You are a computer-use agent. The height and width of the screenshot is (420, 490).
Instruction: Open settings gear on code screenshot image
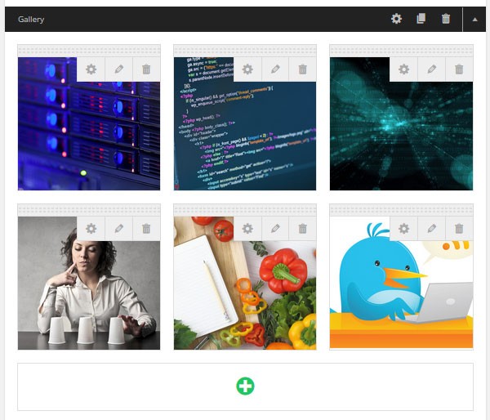pyautogui.click(x=247, y=69)
